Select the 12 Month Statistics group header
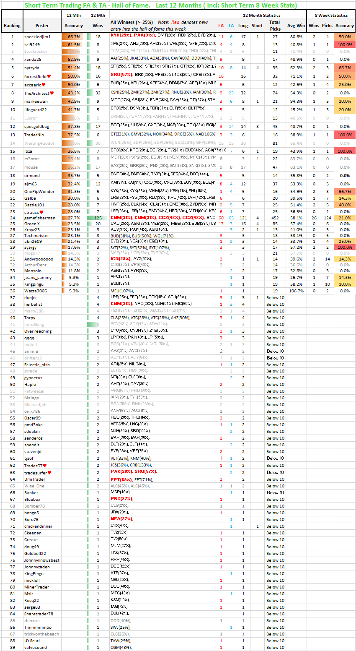This screenshot has height=651, width=356. coord(262,15)
